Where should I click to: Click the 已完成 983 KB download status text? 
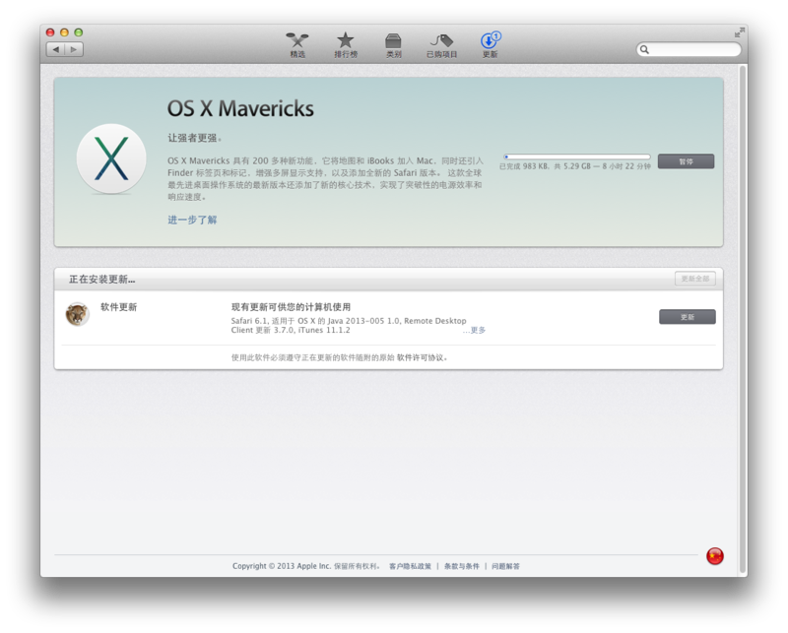[x=575, y=166]
